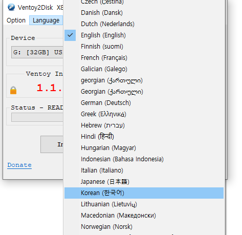Viewport: 242px width, 235px height.
Task: Open the Option menu
Action: (x=16, y=20)
